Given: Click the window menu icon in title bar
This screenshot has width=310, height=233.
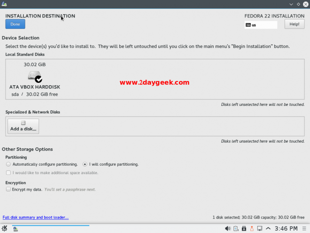Looking at the screenshot, I should coord(4,4).
